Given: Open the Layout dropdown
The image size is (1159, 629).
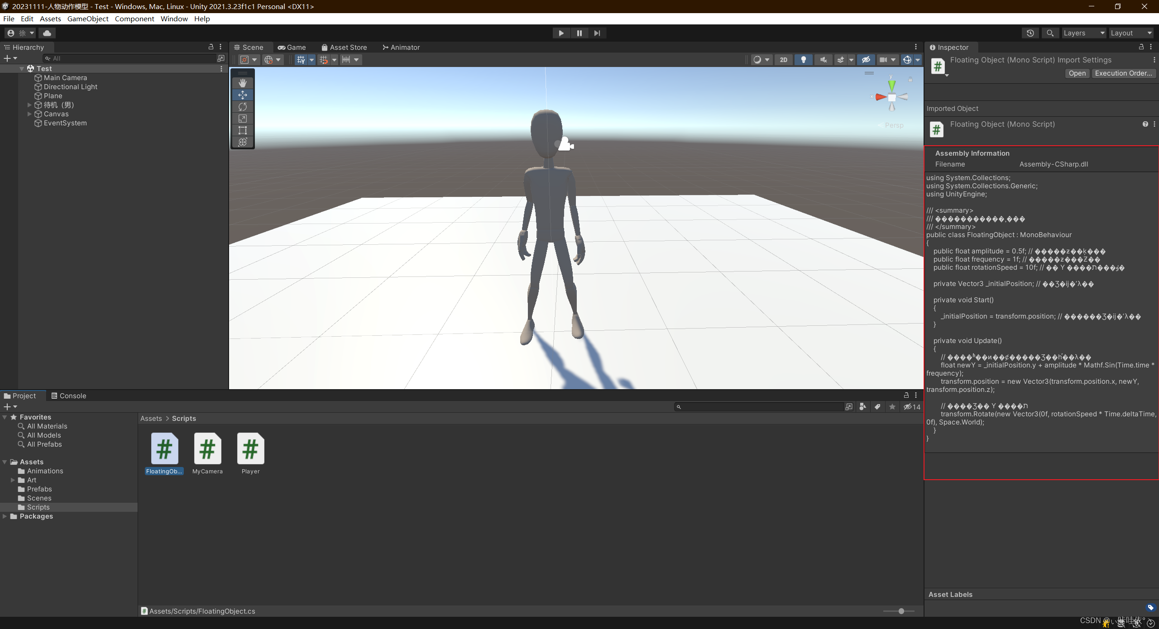Looking at the screenshot, I should (x=1131, y=33).
